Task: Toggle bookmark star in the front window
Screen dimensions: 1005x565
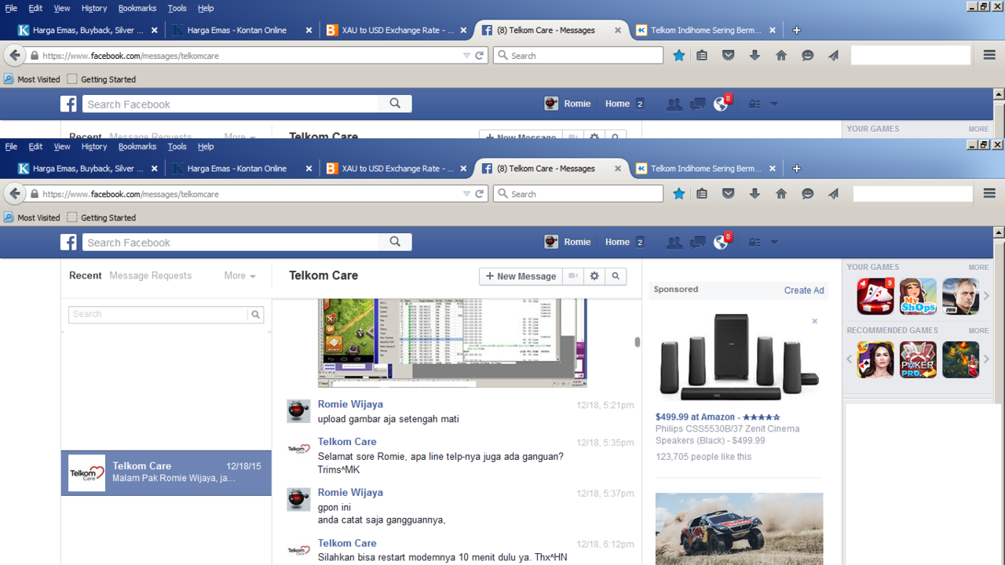Action: point(679,194)
